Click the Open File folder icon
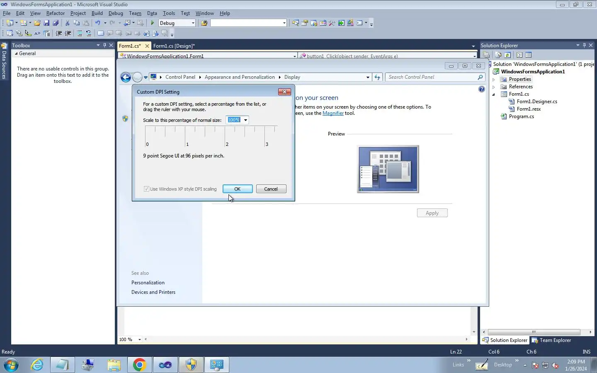Image resolution: width=597 pixels, height=373 pixels. point(37,23)
